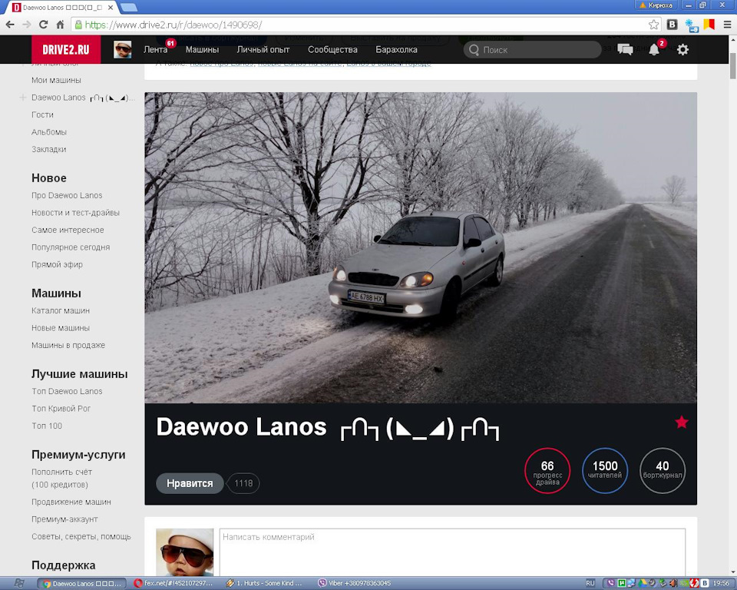Open the Самое интересное link
The width and height of the screenshot is (737, 590).
(68, 230)
